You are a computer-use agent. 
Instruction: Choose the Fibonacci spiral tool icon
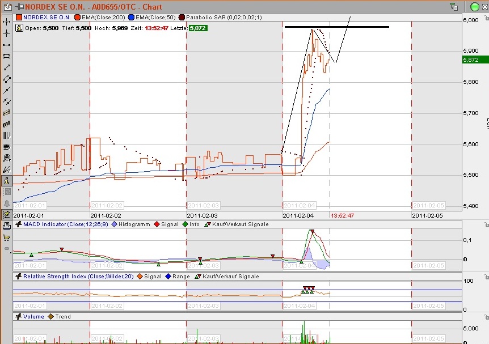(6, 157)
